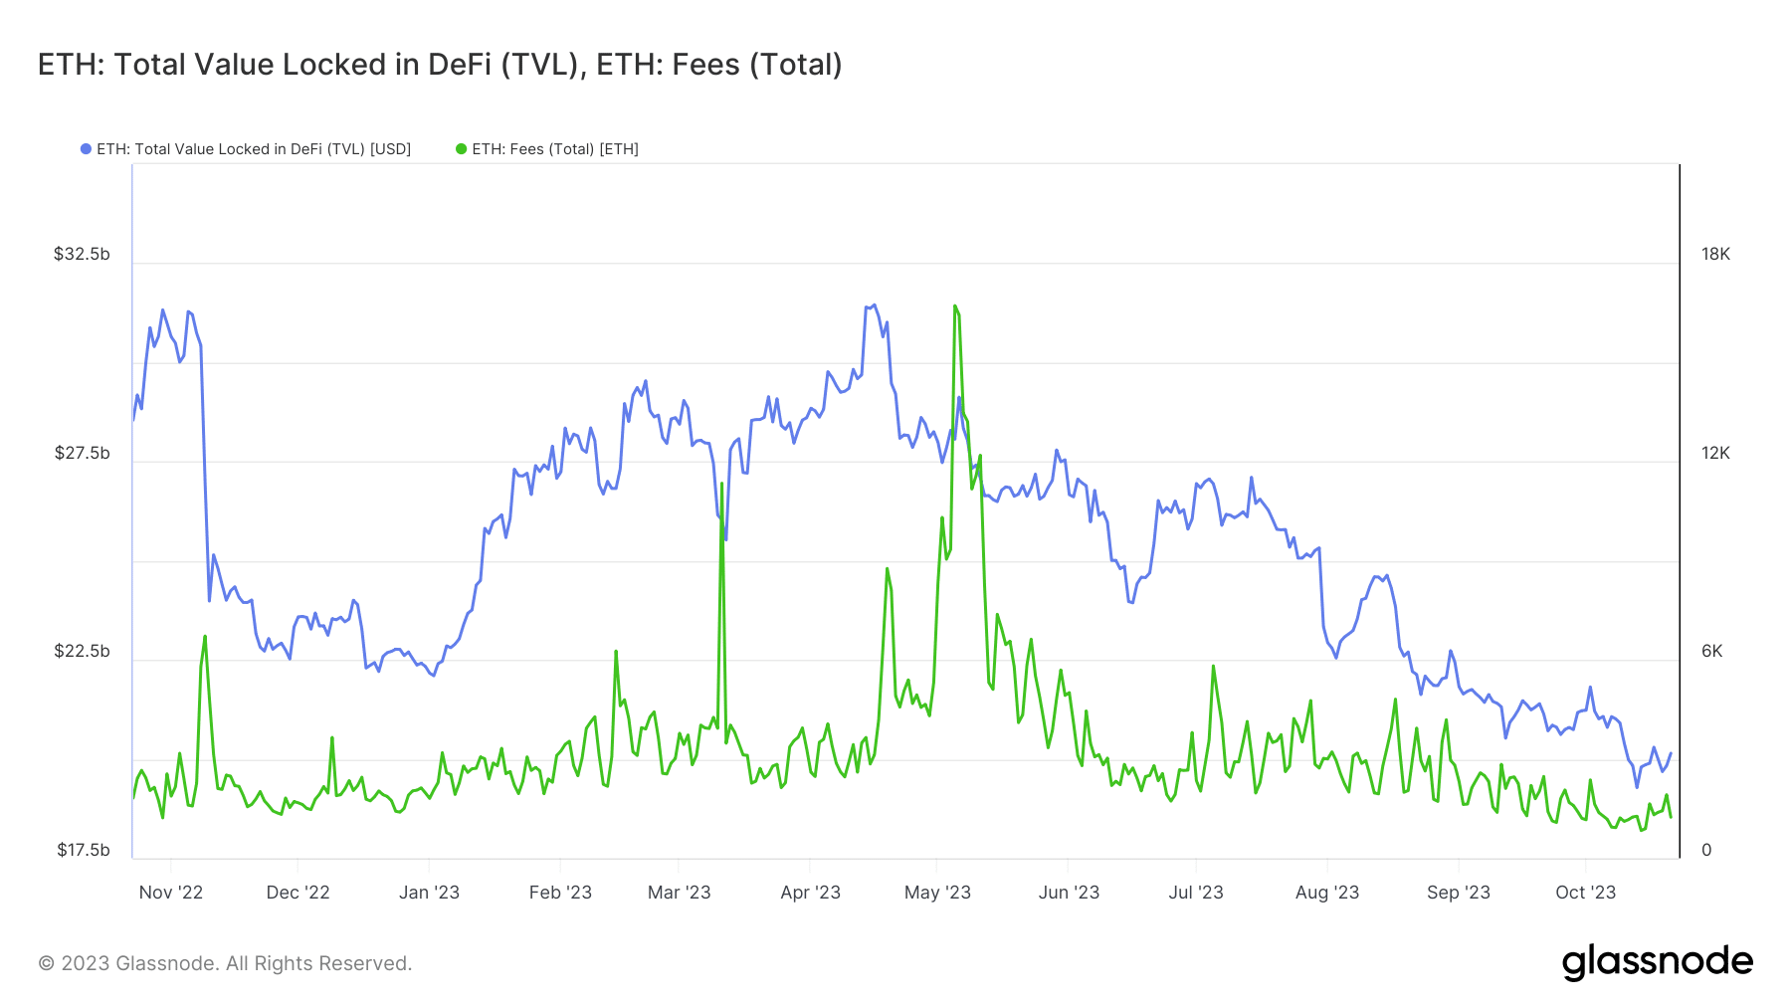Click the Apr '23 date label
The height and width of the screenshot is (1008, 1791).
(x=810, y=893)
